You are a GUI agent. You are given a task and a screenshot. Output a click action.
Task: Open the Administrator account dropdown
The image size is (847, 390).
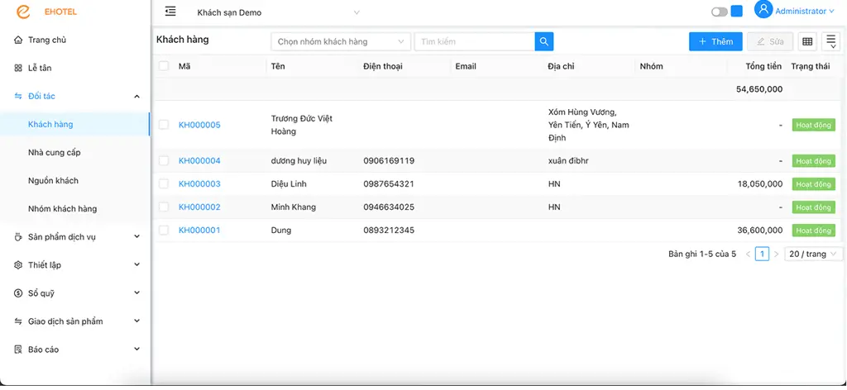pos(804,12)
